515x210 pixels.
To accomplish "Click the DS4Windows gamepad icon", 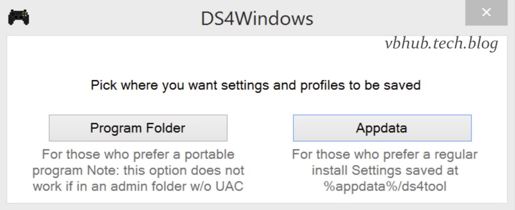I will click(19, 18).
